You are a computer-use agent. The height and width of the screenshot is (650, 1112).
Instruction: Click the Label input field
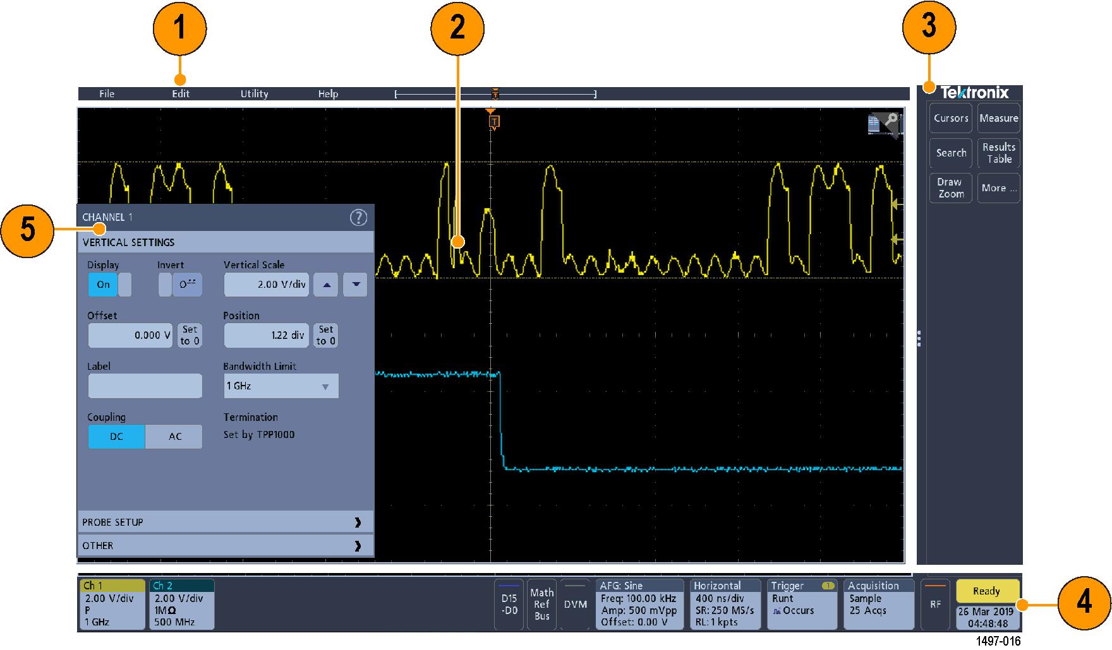pos(145,386)
